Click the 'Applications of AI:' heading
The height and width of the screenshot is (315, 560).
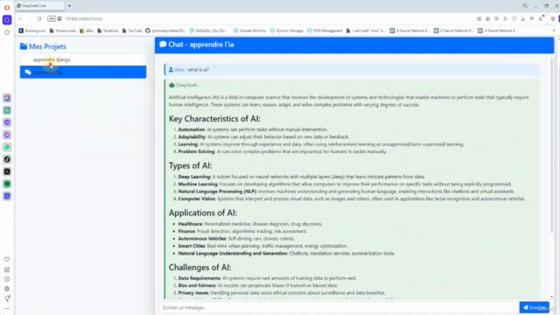point(203,213)
